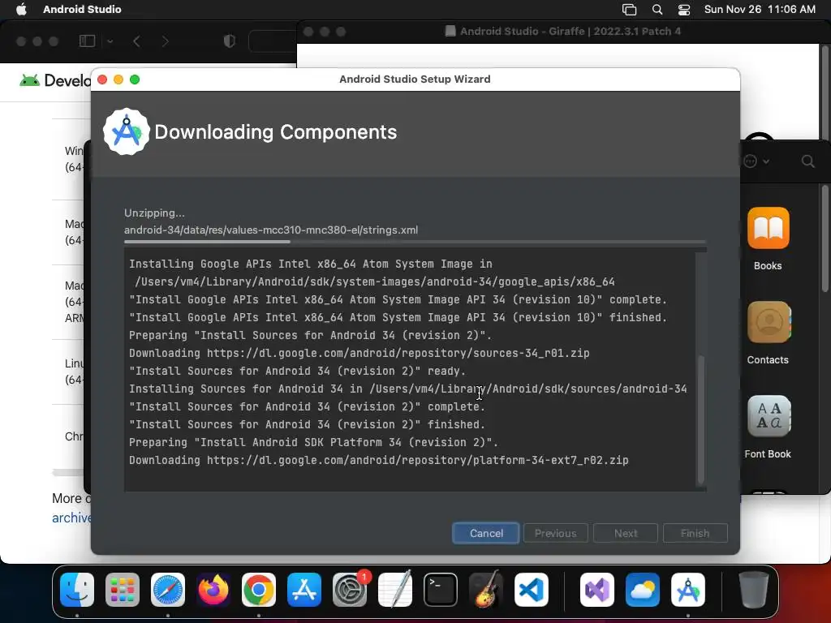Open Contacts app in background window
This screenshot has height=623, width=831.
point(768,322)
